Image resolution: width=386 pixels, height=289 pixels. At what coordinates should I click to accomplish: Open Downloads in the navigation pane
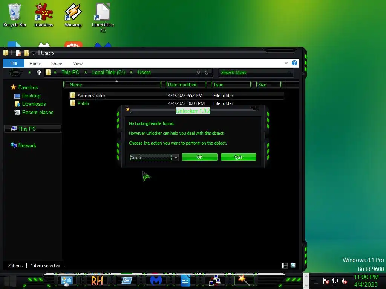(x=30, y=104)
